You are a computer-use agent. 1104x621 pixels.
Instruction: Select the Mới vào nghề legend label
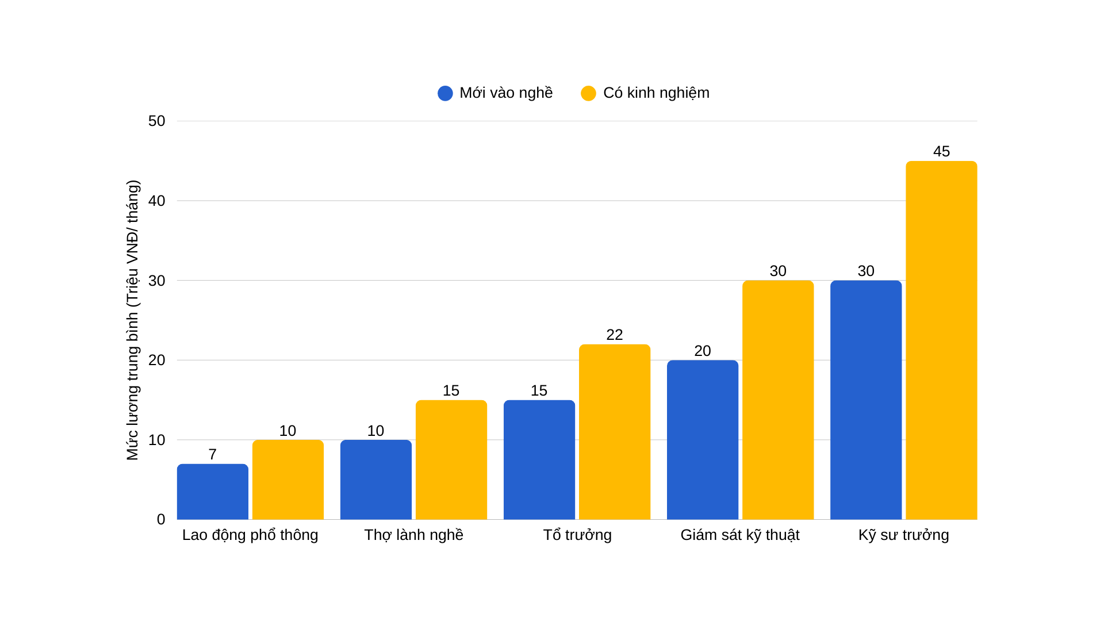pyautogui.click(x=506, y=93)
